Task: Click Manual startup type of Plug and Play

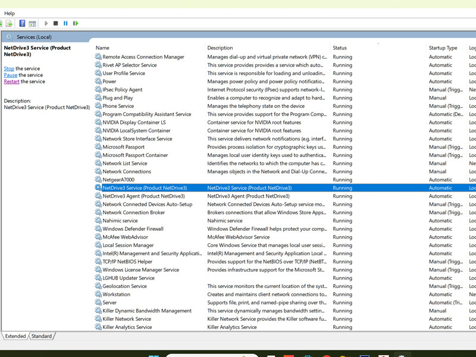Action: [x=437, y=98]
